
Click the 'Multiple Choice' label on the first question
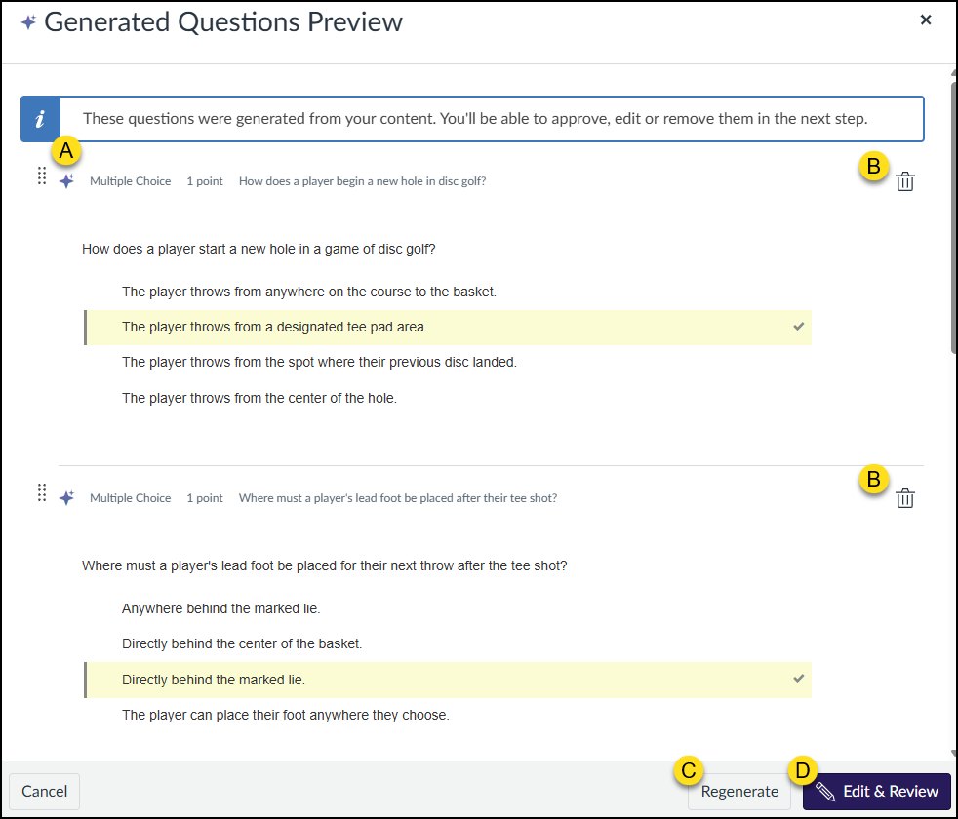coord(130,180)
